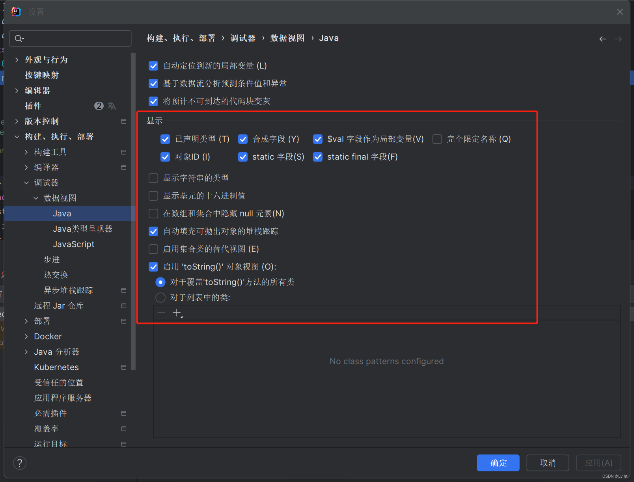Click project-level icon beside 版本控制
634x482 pixels.
click(123, 121)
